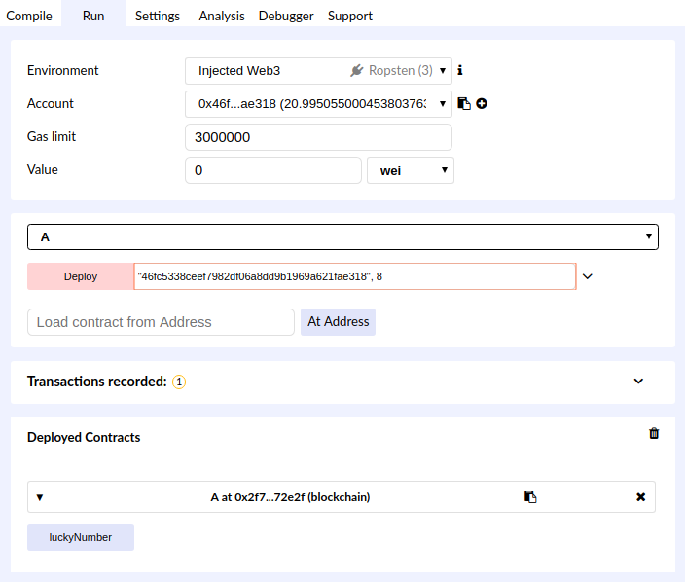685x582 pixels.
Task: Change the wei unit dropdown
Action: pos(410,170)
